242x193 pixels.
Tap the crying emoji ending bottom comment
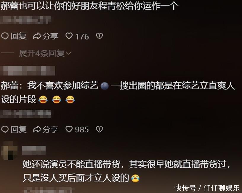coord(135,178)
